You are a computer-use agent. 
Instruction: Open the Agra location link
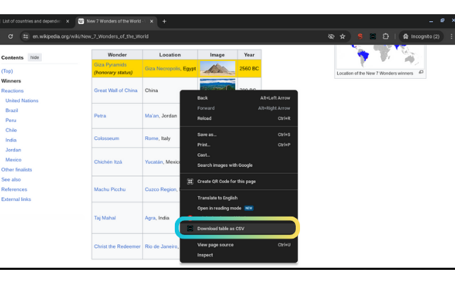click(150, 218)
